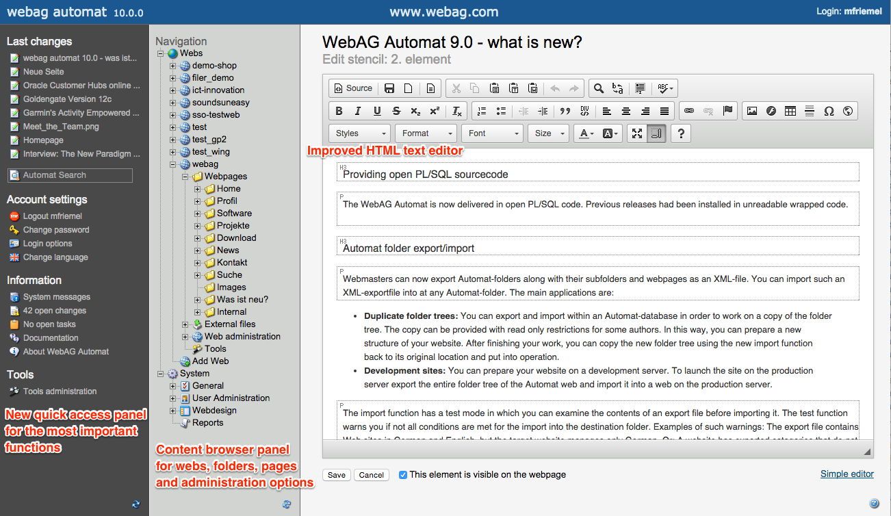Click the Select All icon

tap(641, 88)
